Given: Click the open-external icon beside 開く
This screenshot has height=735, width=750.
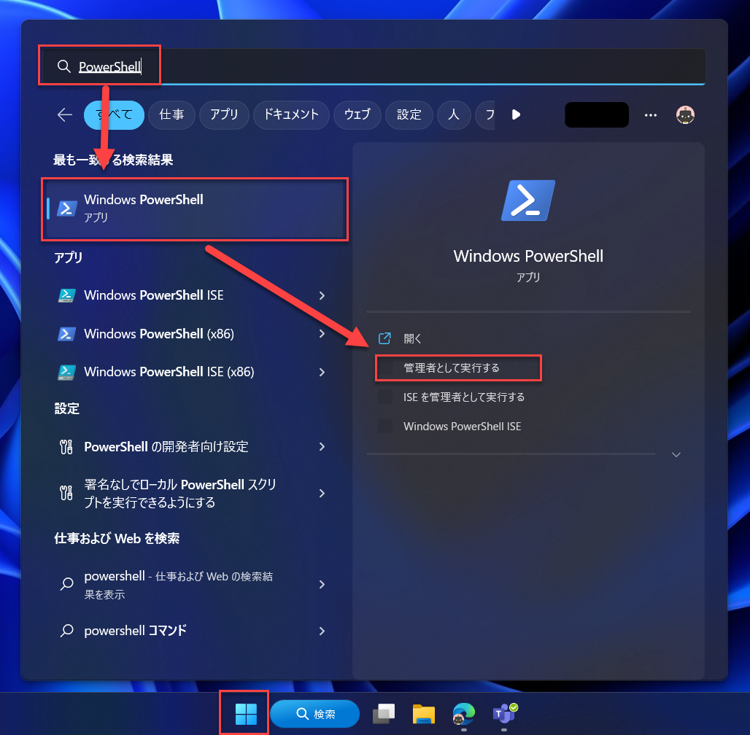Looking at the screenshot, I should pyautogui.click(x=384, y=338).
